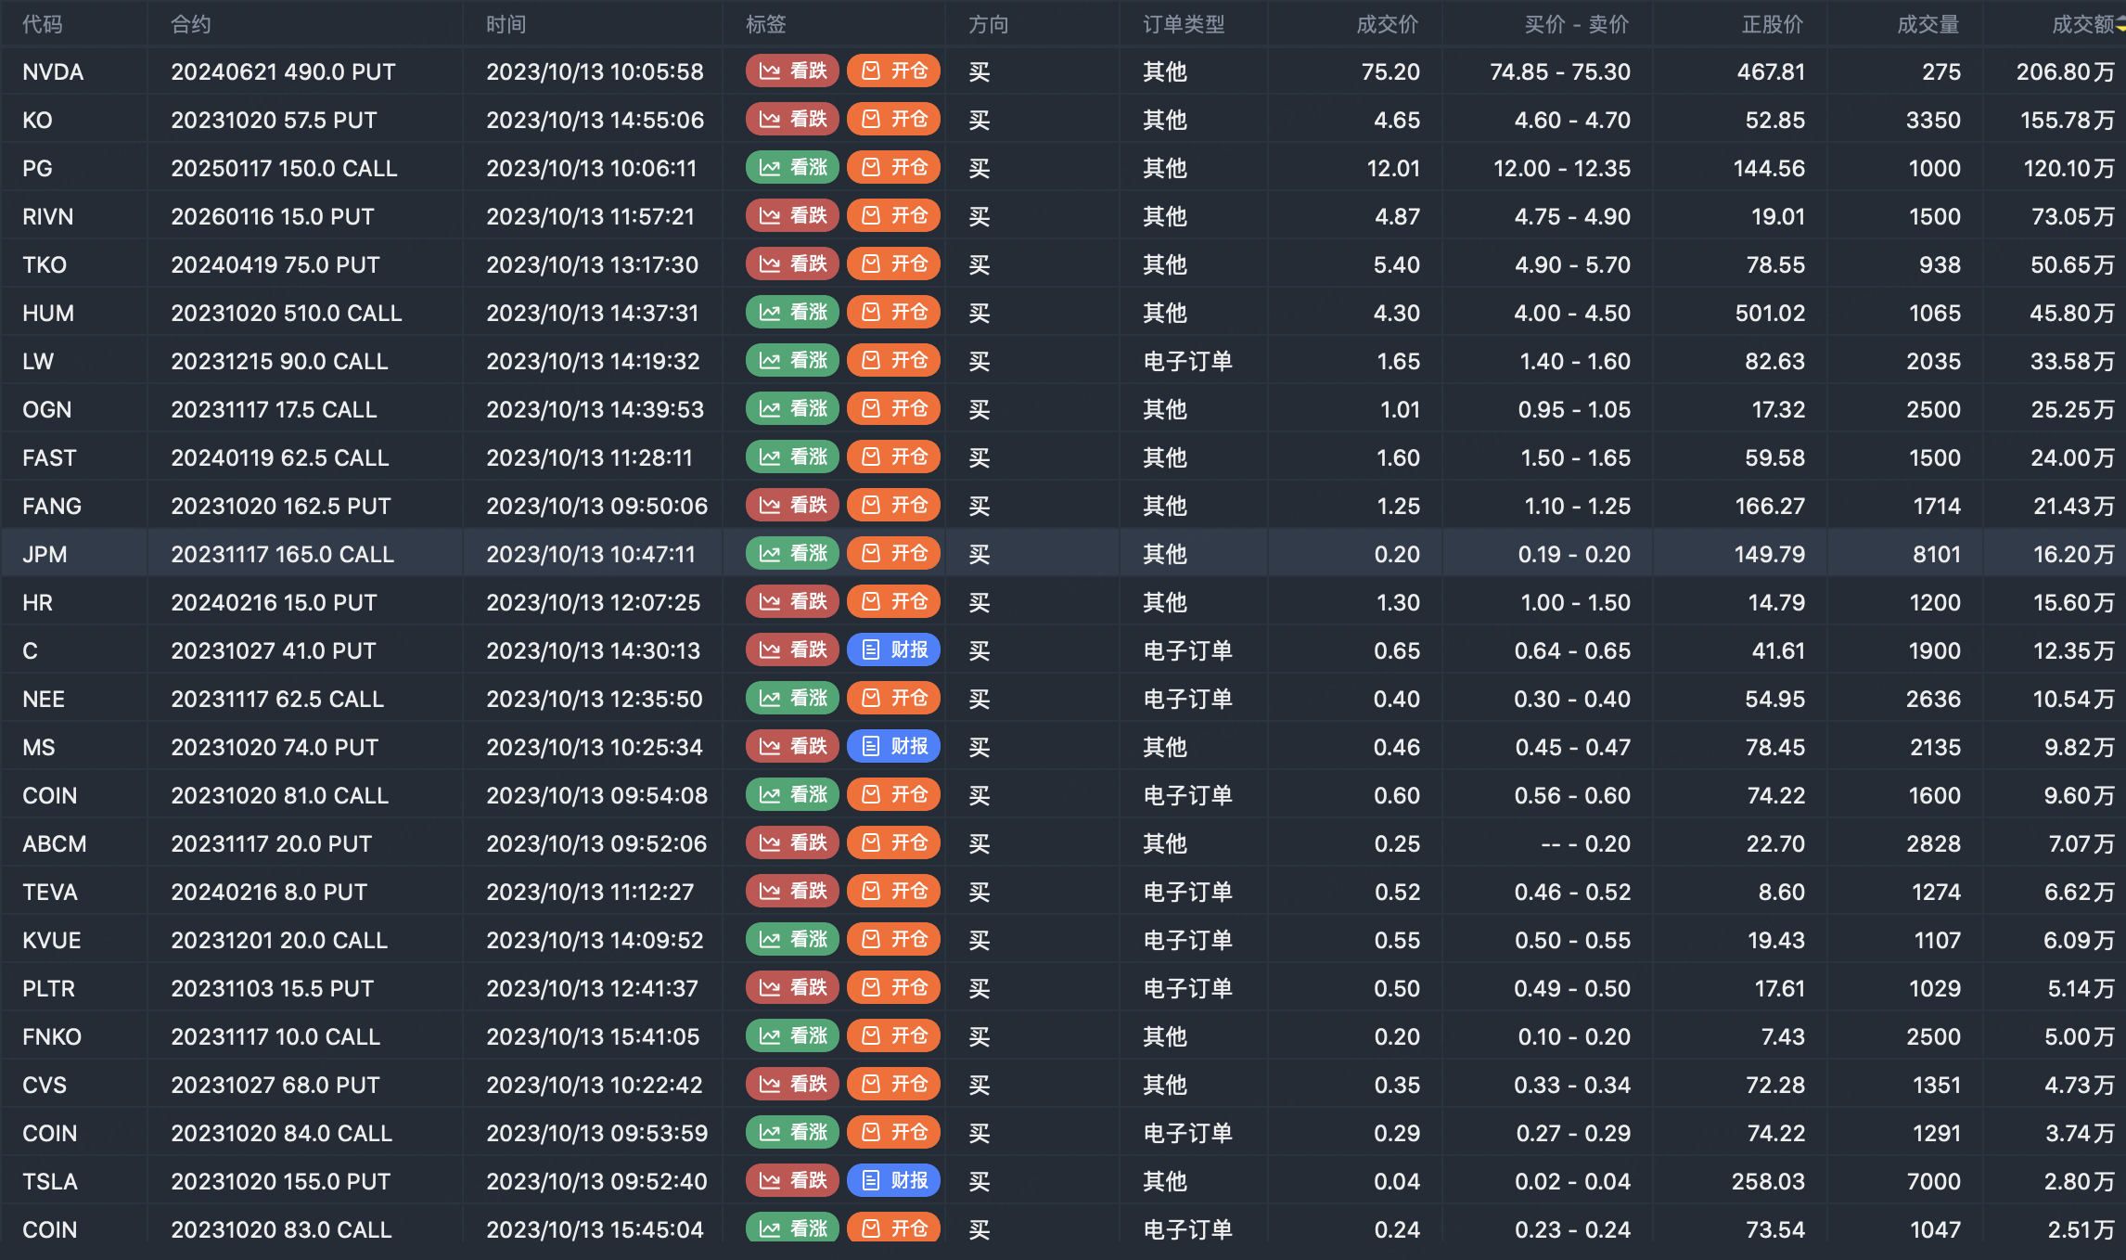Select the NVDA ticker cell
This screenshot has width=2126, height=1260.
(x=53, y=71)
